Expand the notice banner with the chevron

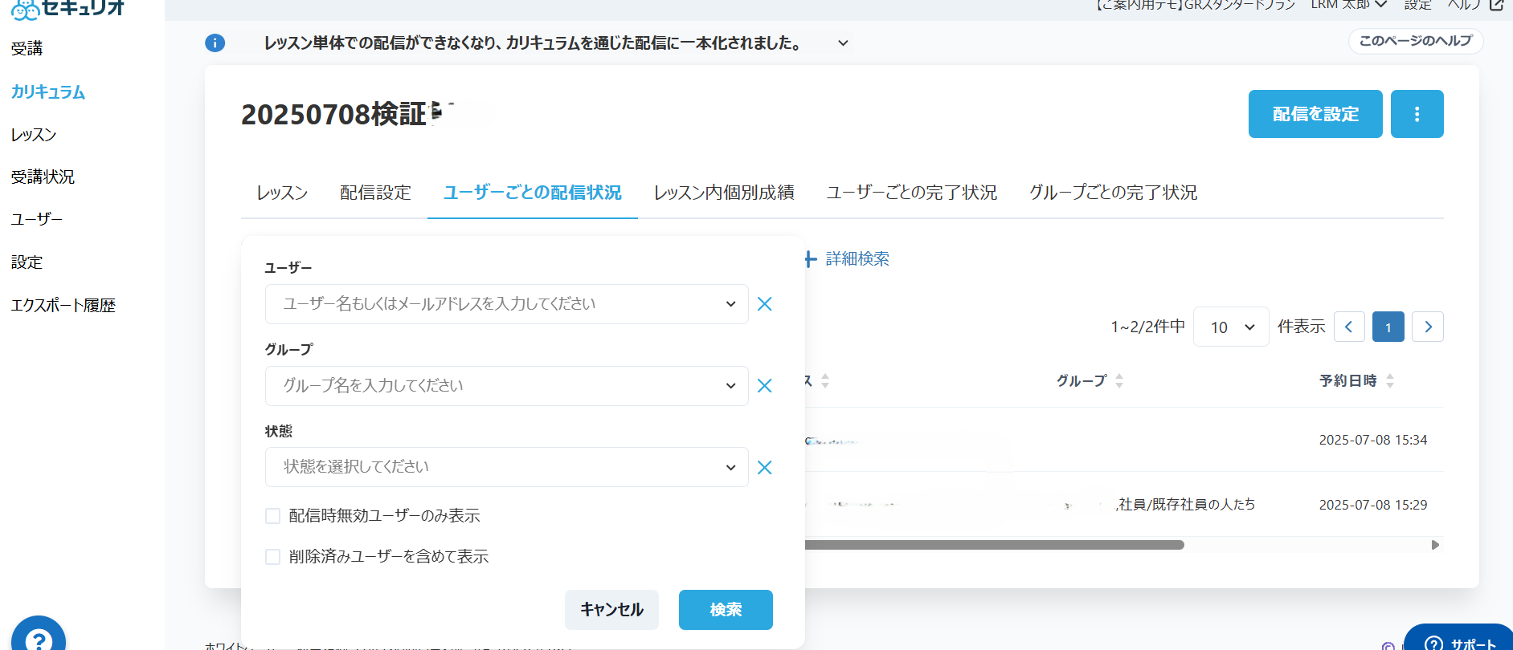click(x=843, y=43)
